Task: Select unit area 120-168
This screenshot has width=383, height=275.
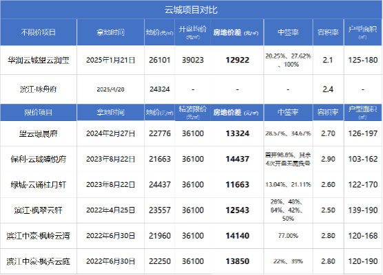Action: pyautogui.click(x=363, y=236)
